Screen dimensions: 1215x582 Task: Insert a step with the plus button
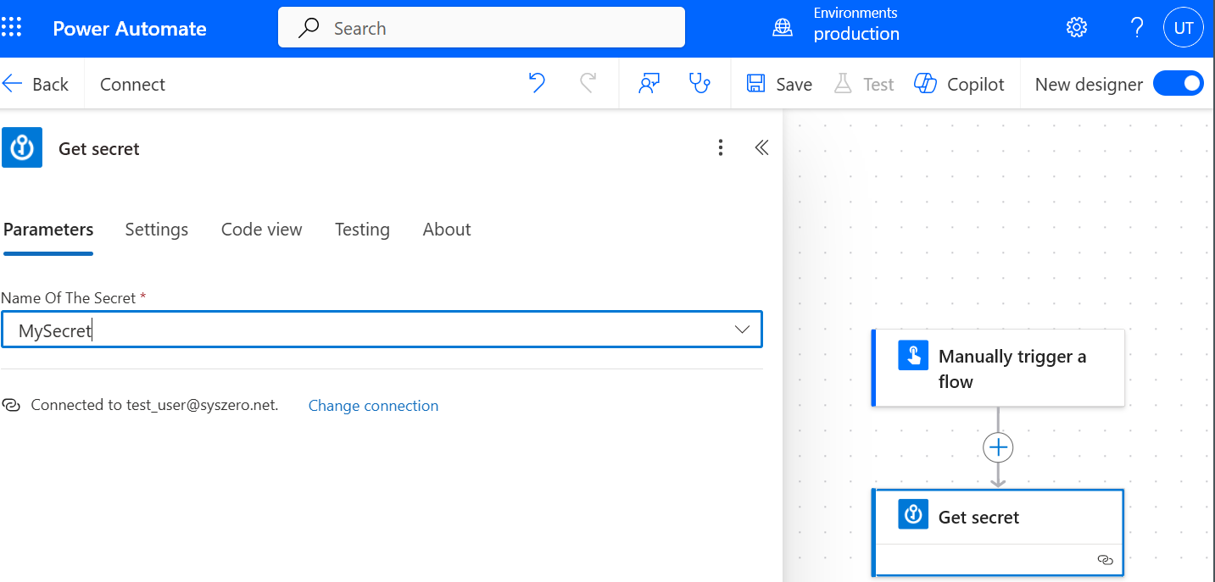click(x=998, y=446)
